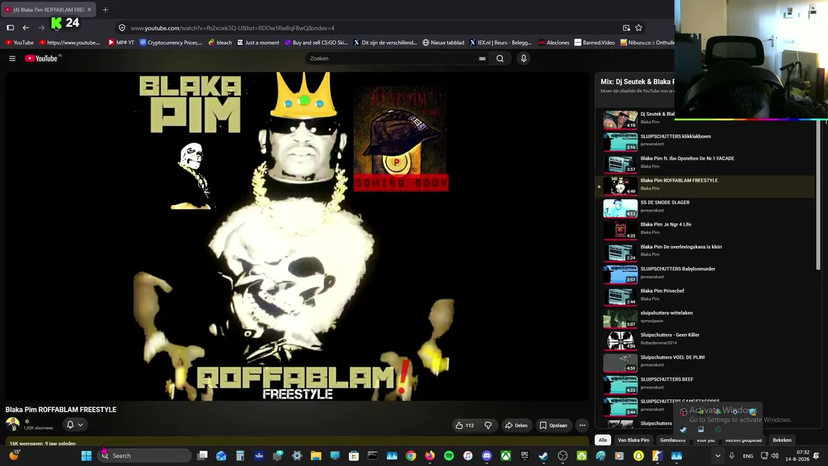Toggle channel notification bell
The image size is (828, 466).
70,425
